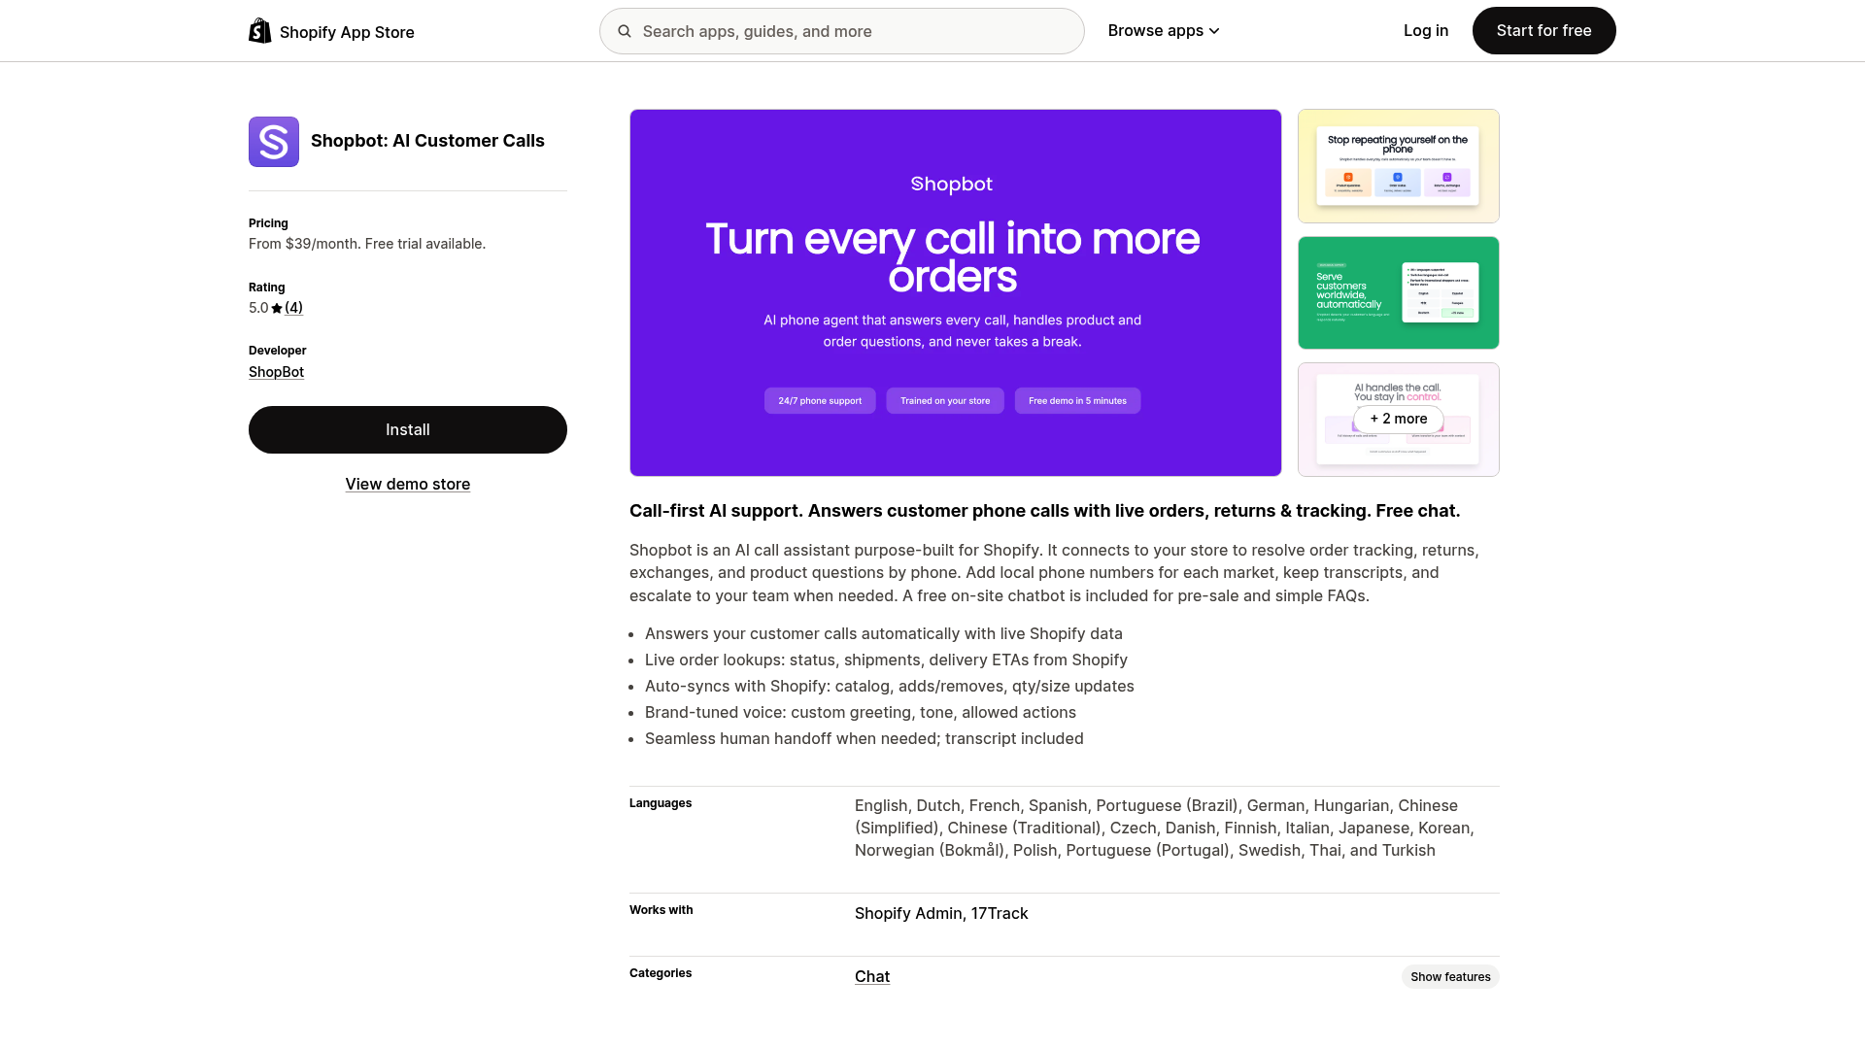Open the yellow 'Stop repeating yourself' screenshot
1865x1049 pixels.
[x=1398, y=165]
